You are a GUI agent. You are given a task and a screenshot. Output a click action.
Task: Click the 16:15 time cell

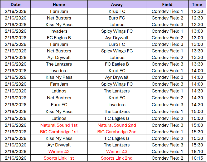tap(197, 158)
